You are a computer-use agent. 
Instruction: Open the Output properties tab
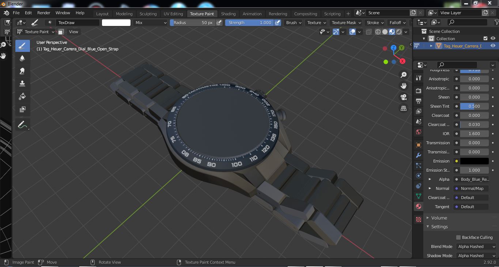point(419,101)
